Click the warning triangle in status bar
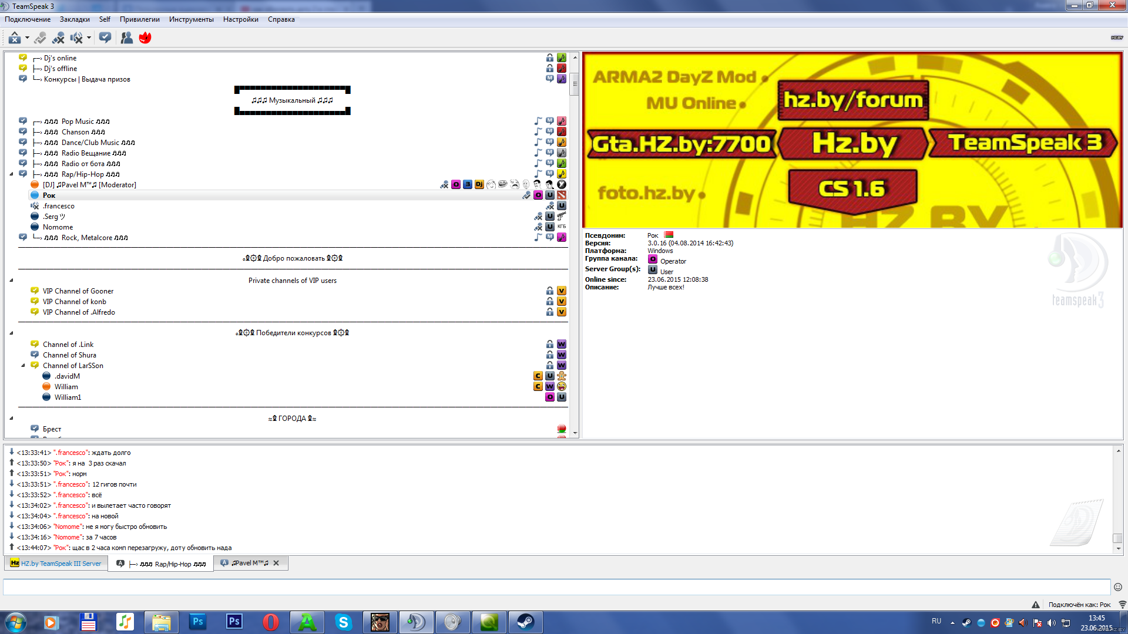The height and width of the screenshot is (634, 1128). 1035,605
